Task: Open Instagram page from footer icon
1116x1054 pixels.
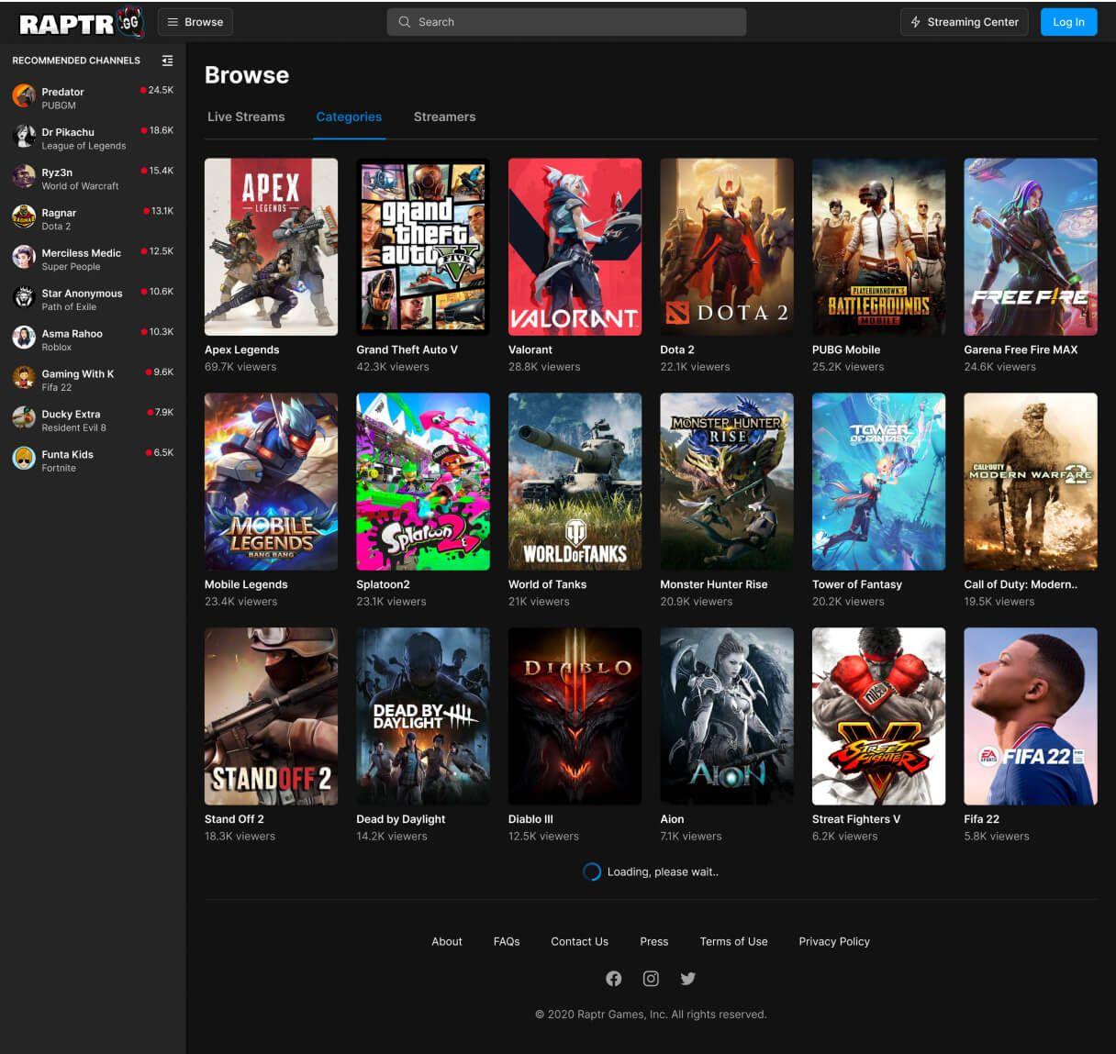Action: point(651,979)
